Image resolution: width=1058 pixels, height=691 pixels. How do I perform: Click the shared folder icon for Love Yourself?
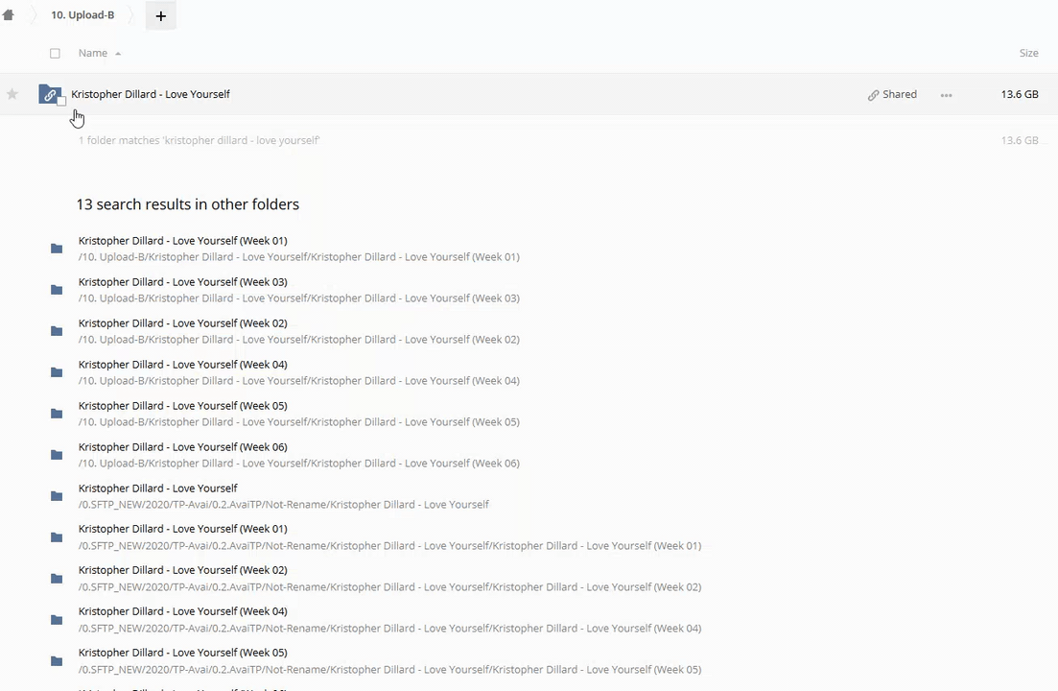pyautogui.click(x=48, y=94)
